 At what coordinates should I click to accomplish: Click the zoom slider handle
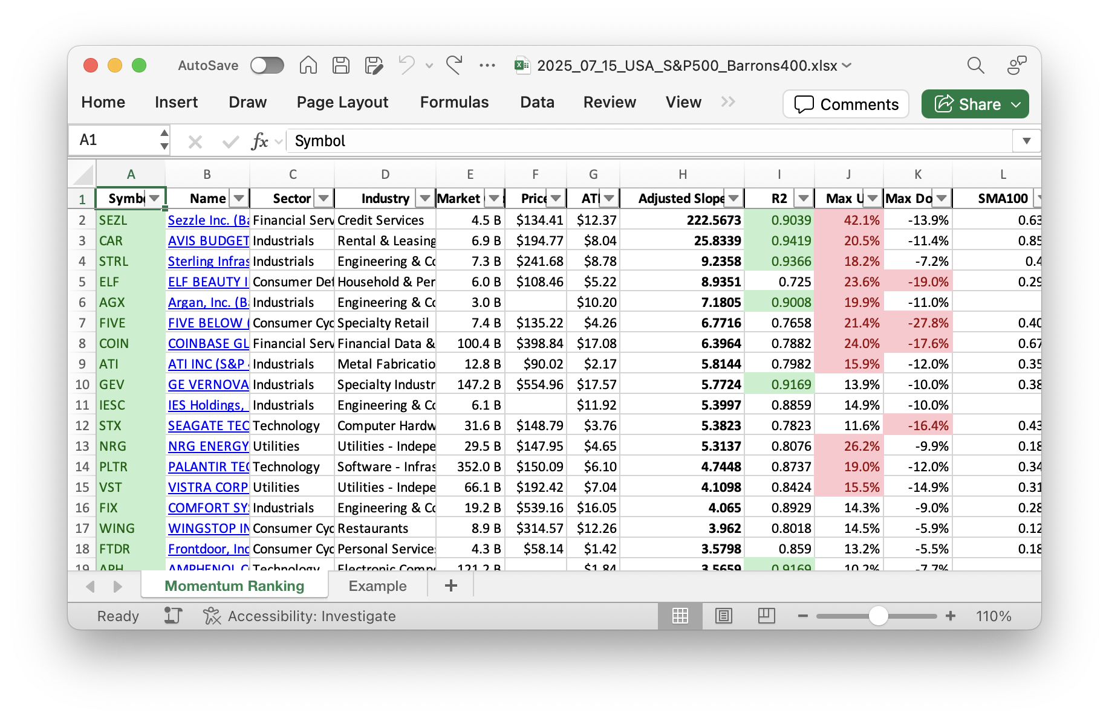878,616
